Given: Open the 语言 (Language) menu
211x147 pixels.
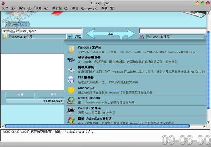Looking at the screenshot, I should [x=85, y=8].
